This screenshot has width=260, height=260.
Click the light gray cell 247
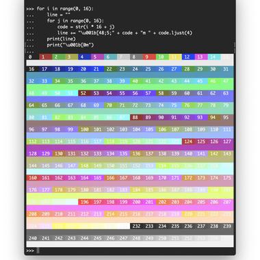pos(123,238)
